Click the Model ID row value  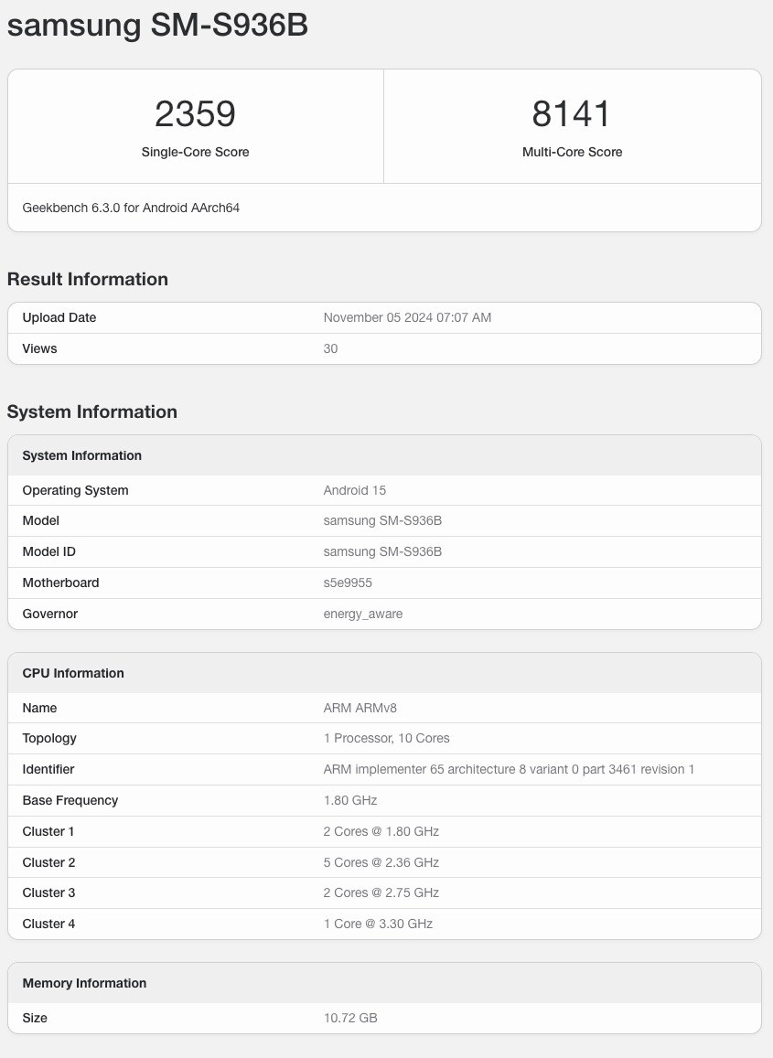pos(382,551)
